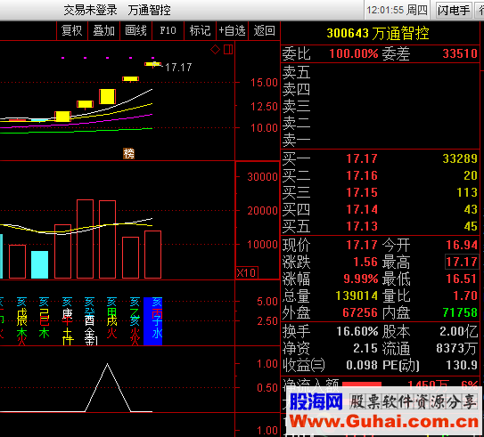This screenshot has width=484, height=437.
Task: Open F10 company info
Action: pyautogui.click(x=168, y=30)
